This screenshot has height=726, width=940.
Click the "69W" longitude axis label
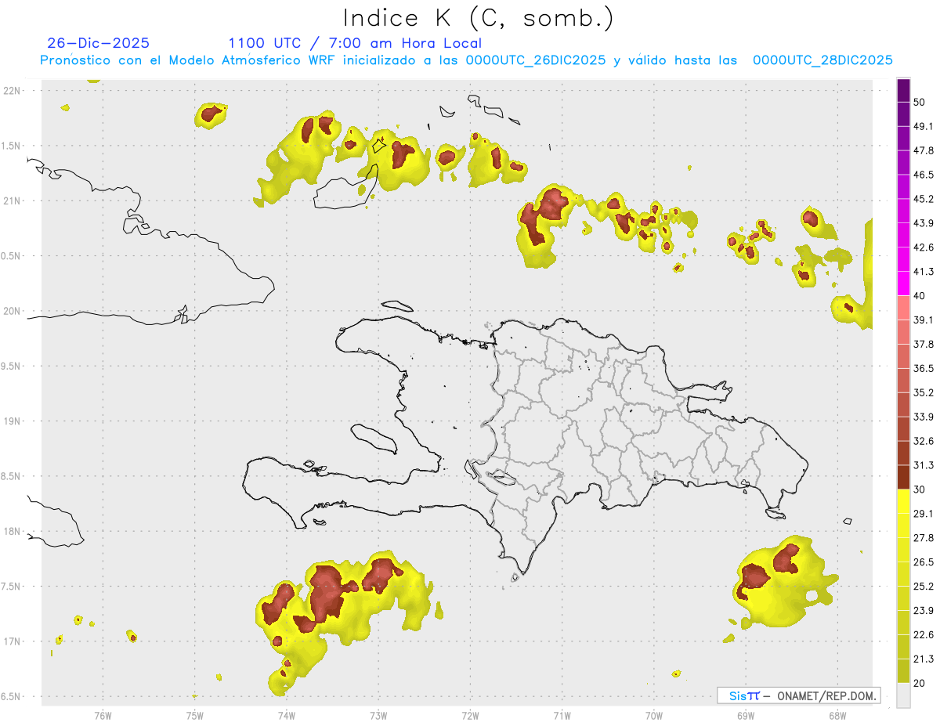click(745, 715)
